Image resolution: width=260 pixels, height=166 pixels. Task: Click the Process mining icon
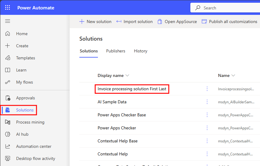click(x=8, y=122)
